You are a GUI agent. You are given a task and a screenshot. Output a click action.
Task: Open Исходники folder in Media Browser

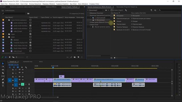pyautogui.click(x=120, y=16)
